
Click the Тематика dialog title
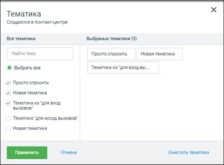point(24,14)
